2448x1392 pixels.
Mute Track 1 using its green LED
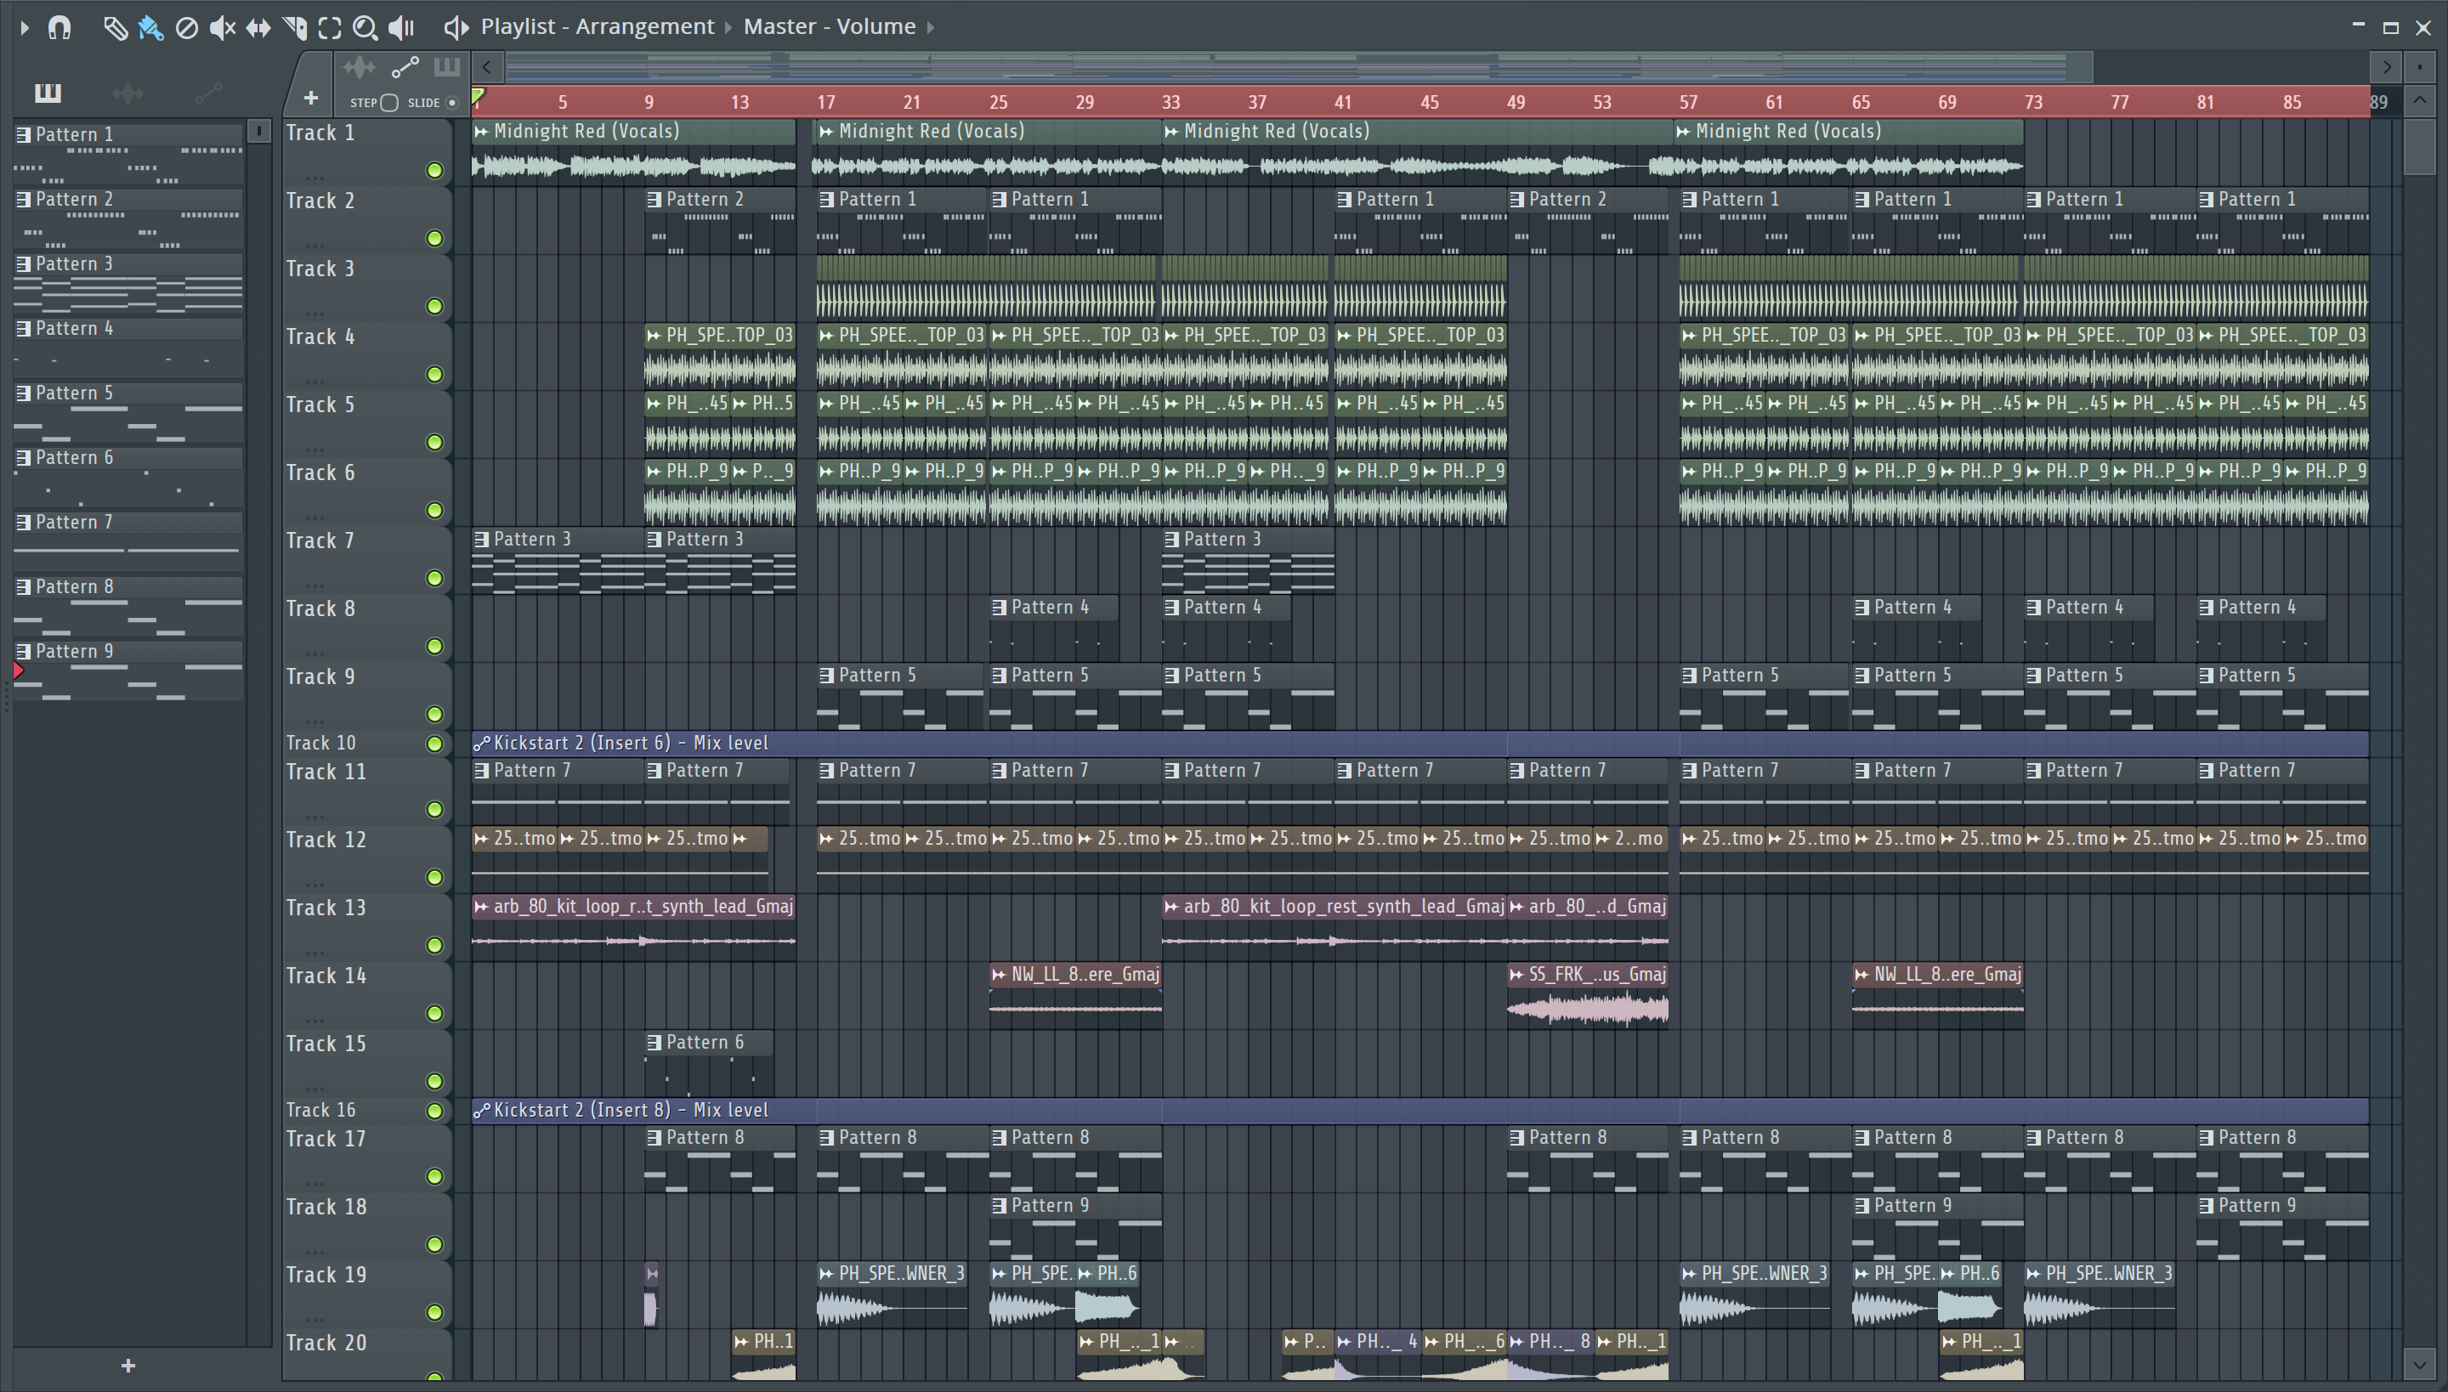(x=435, y=170)
